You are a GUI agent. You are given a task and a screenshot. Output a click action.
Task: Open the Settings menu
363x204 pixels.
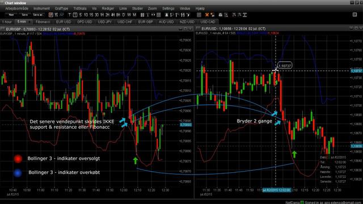[168, 8]
